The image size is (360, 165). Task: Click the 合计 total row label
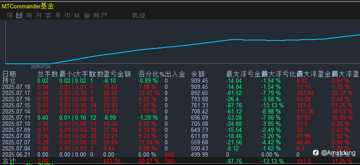[x=9, y=161]
